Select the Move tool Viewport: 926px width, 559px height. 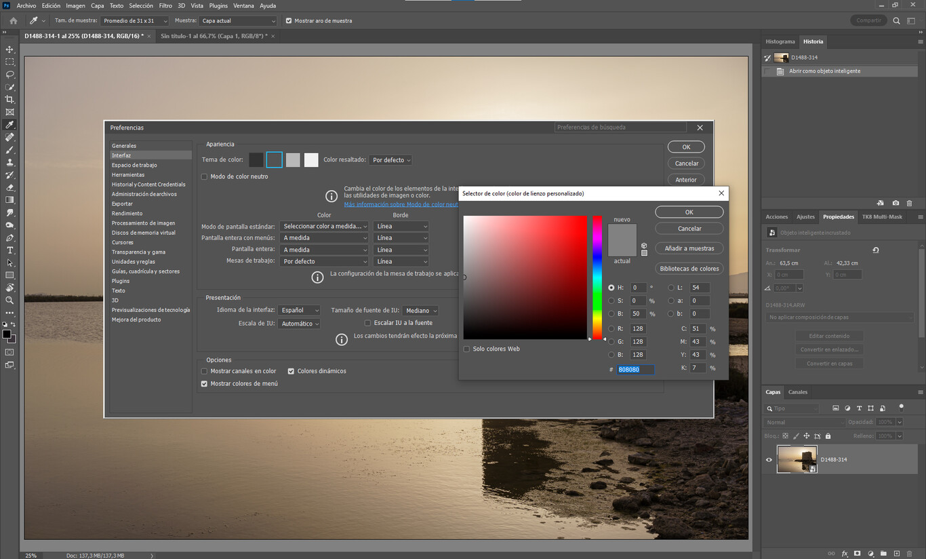pos(9,49)
